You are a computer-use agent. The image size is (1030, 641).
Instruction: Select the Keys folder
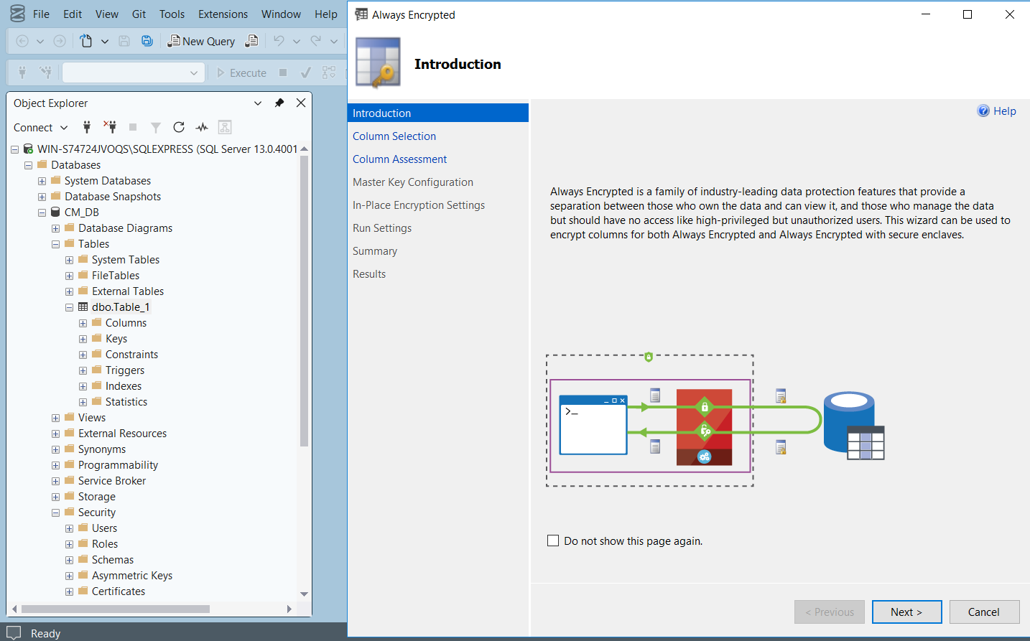(116, 339)
